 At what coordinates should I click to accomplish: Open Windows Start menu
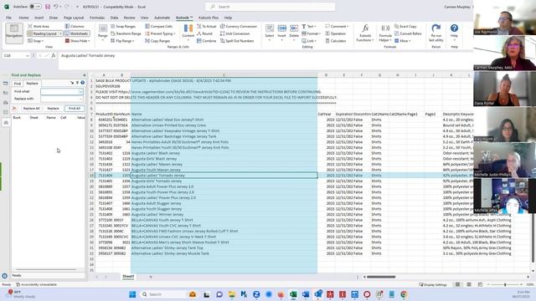click(132, 294)
